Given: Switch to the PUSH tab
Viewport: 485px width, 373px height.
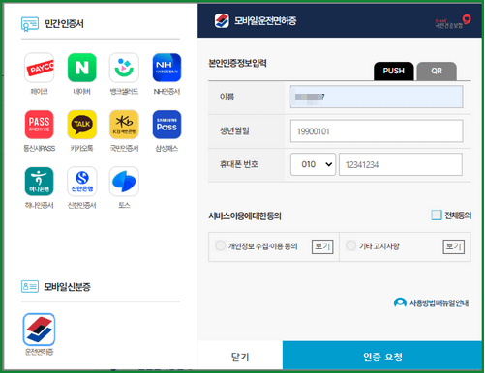Looking at the screenshot, I should pyautogui.click(x=393, y=71).
